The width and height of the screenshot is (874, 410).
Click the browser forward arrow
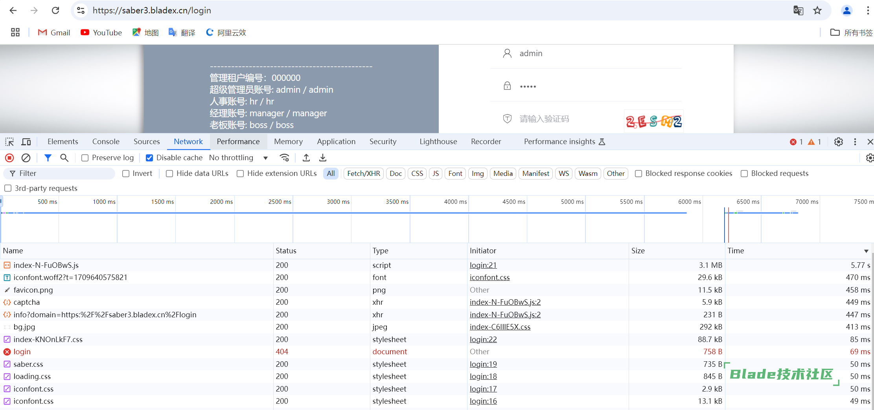[34, 11]
